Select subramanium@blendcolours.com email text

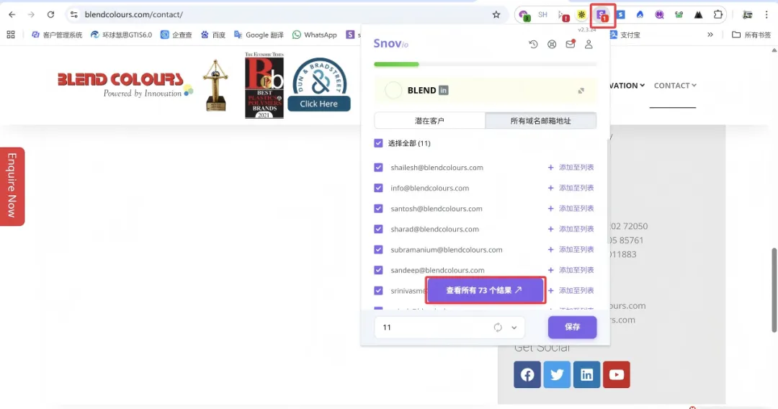click(446, 250)
